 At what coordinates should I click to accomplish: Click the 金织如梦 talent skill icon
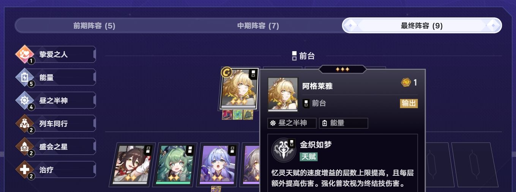[284, 150]
